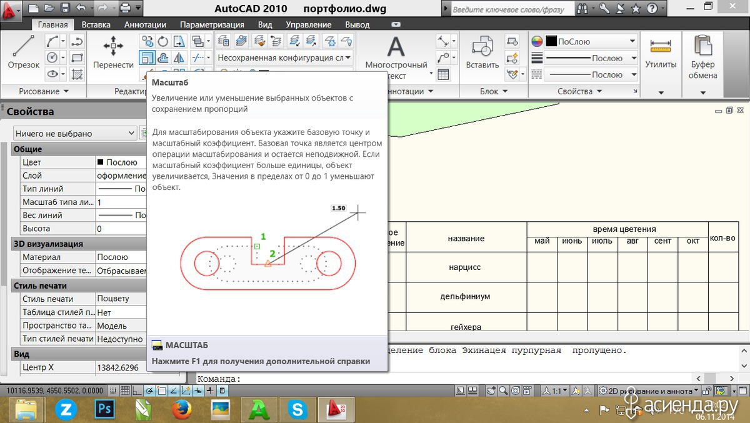This screenshot has height=423, width=750.
Task: Click the New file icon in quick access toolbar
Action: [x=34, y=9]
